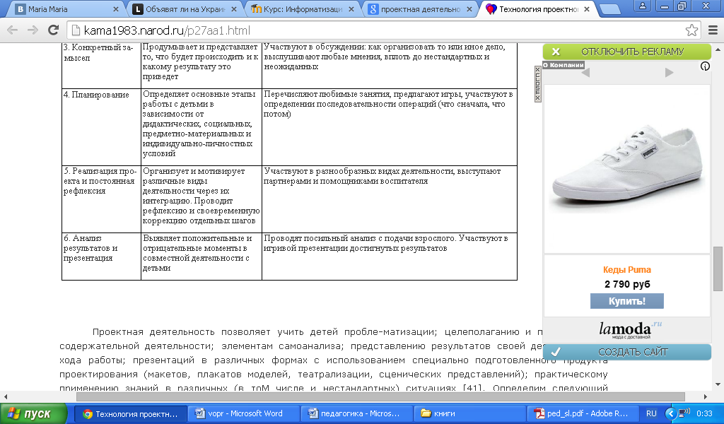Click the ОТКЛЮЧИТЬ РЕКЛАМУ button
Image resolution: width=724 pixels, height=424 pixels.
626,52
